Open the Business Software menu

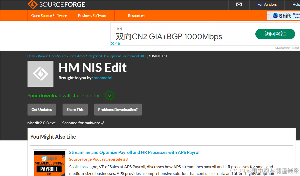click(x=93, y=16)
